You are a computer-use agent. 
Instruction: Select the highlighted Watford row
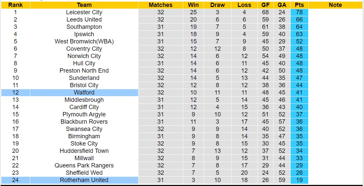84,93
